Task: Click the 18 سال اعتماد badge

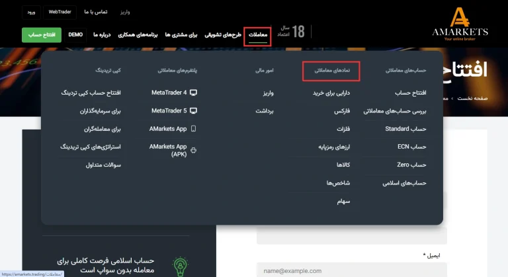Action: (x=291, y=32)
